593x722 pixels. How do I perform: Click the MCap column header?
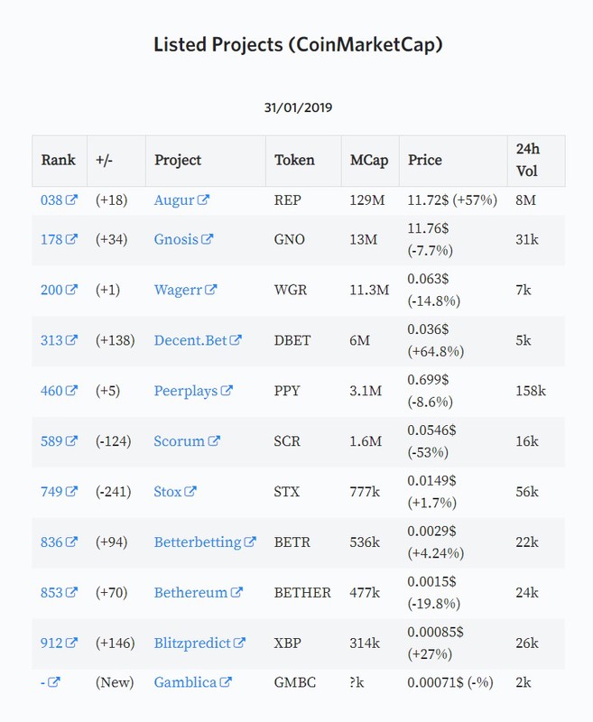click(369, 160)
